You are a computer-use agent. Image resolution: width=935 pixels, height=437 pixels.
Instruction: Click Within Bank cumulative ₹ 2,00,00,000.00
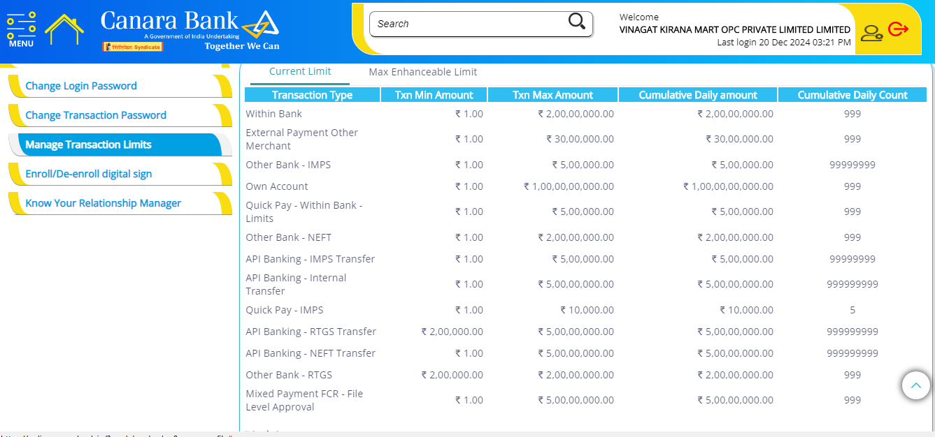tap(736, 114)
